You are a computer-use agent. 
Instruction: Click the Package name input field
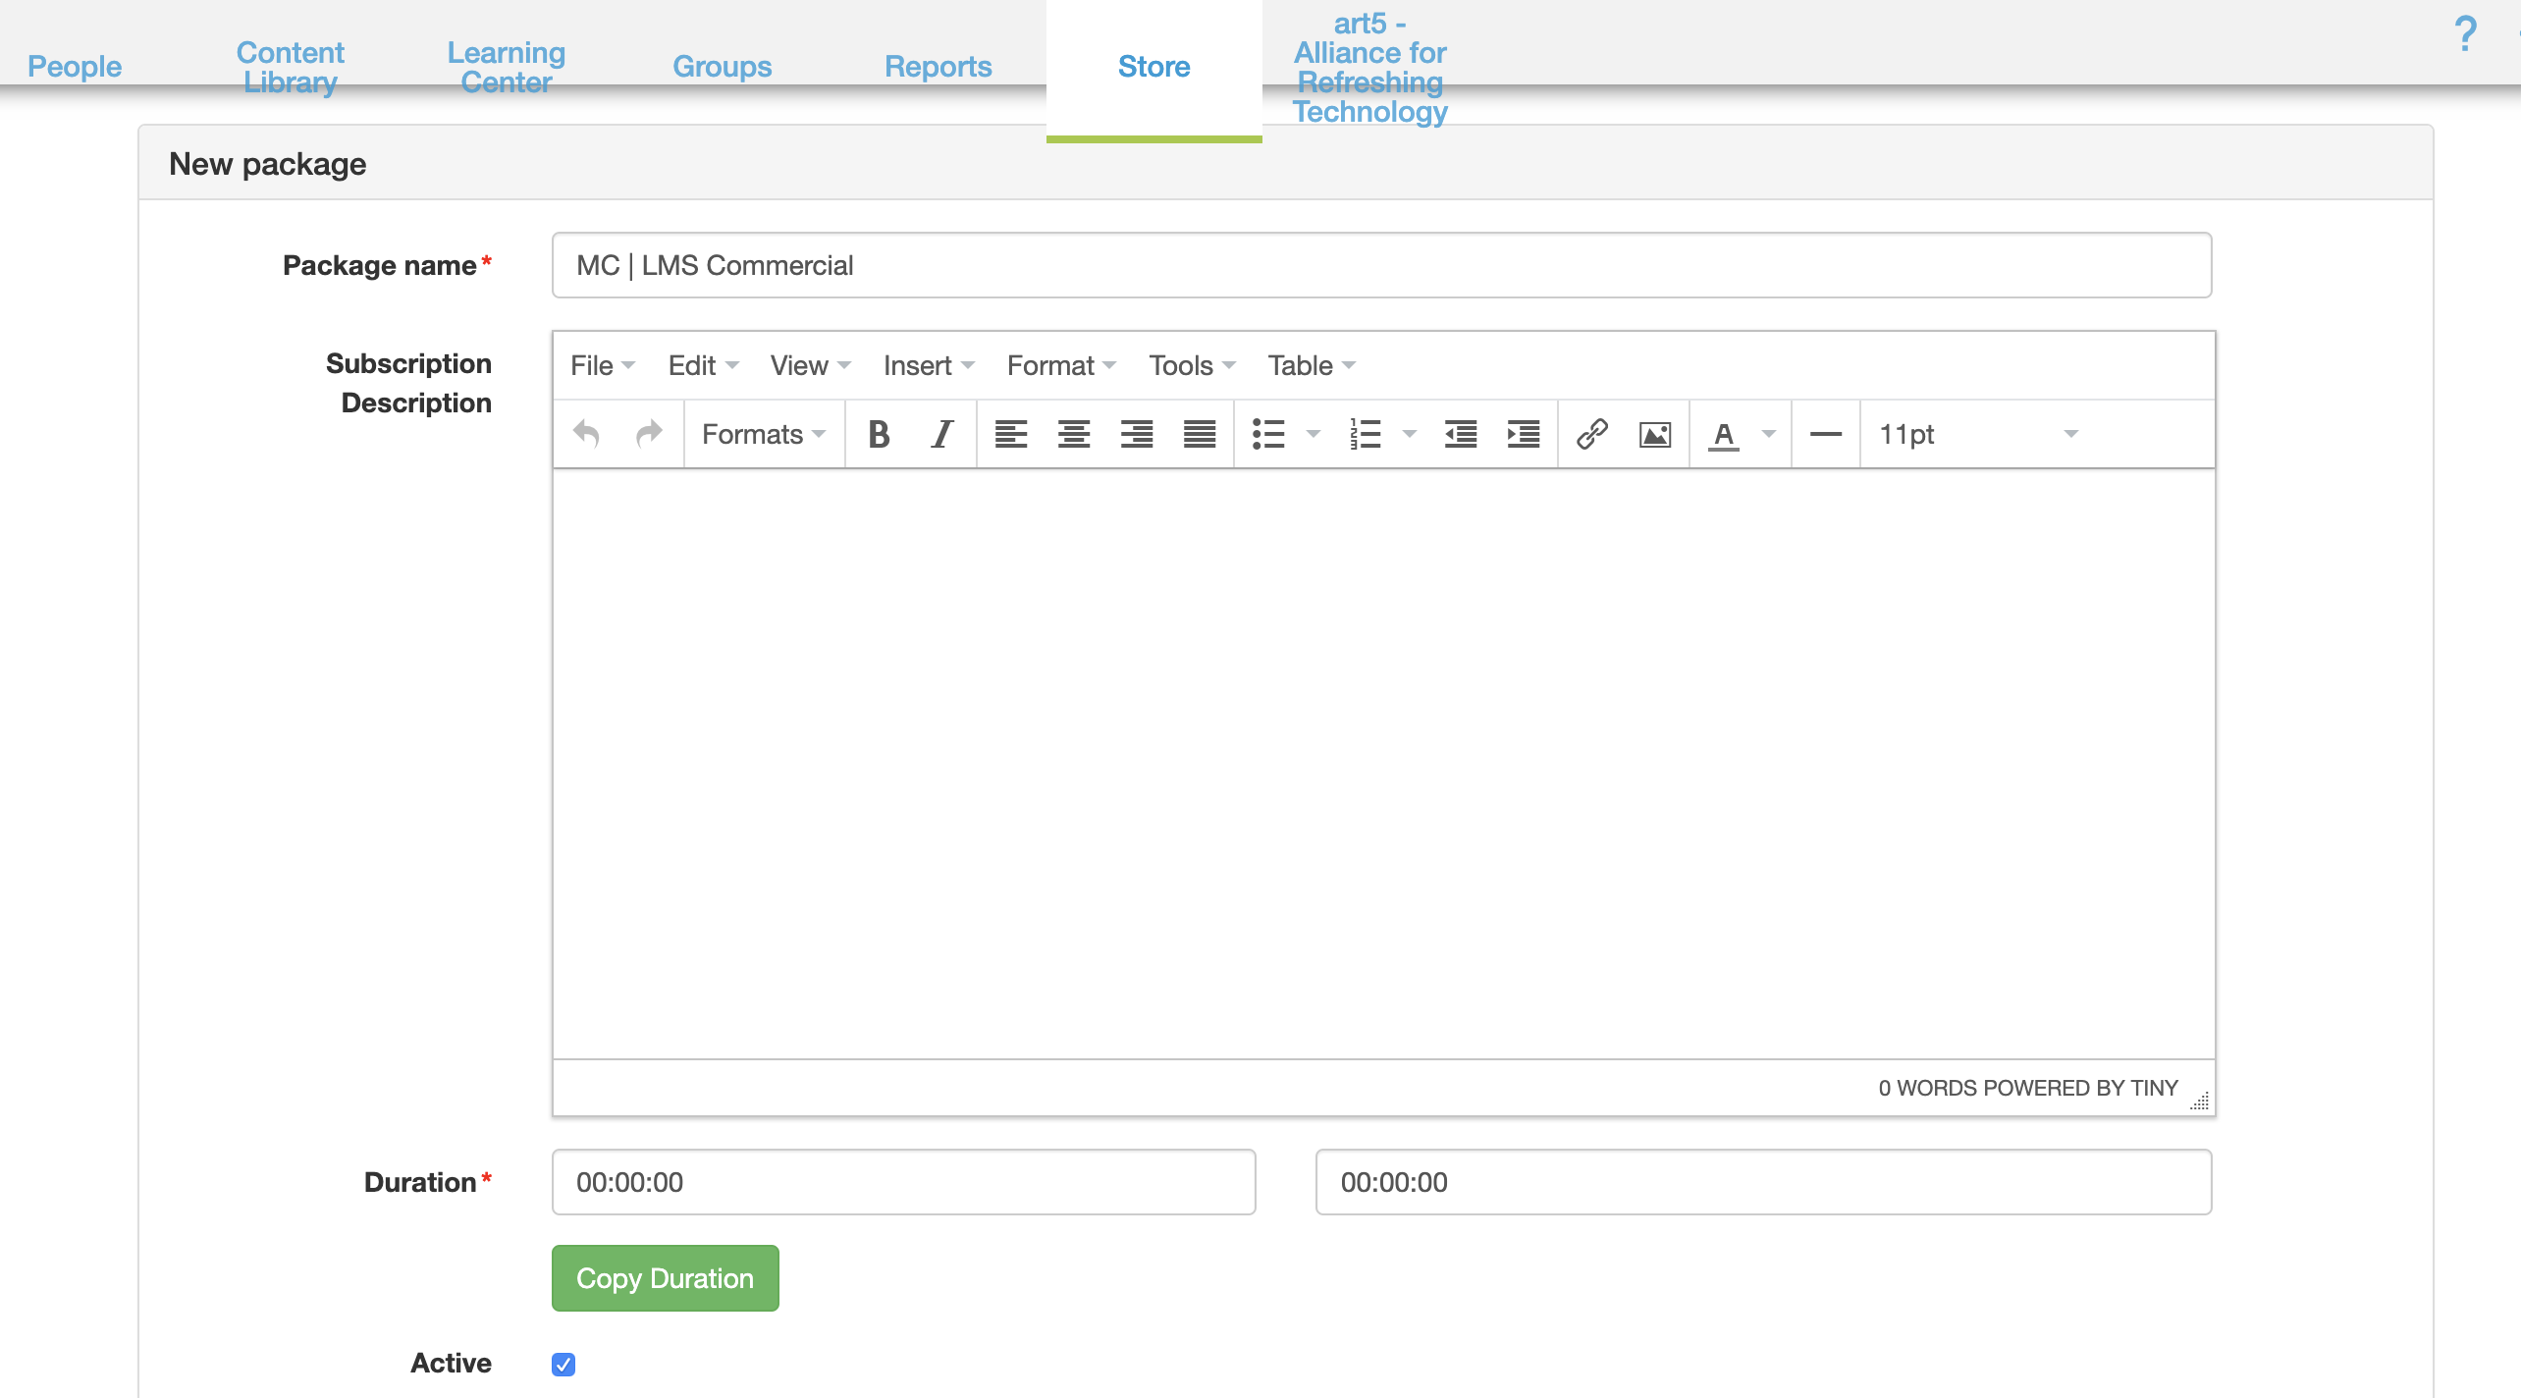tap(1380, 265)
